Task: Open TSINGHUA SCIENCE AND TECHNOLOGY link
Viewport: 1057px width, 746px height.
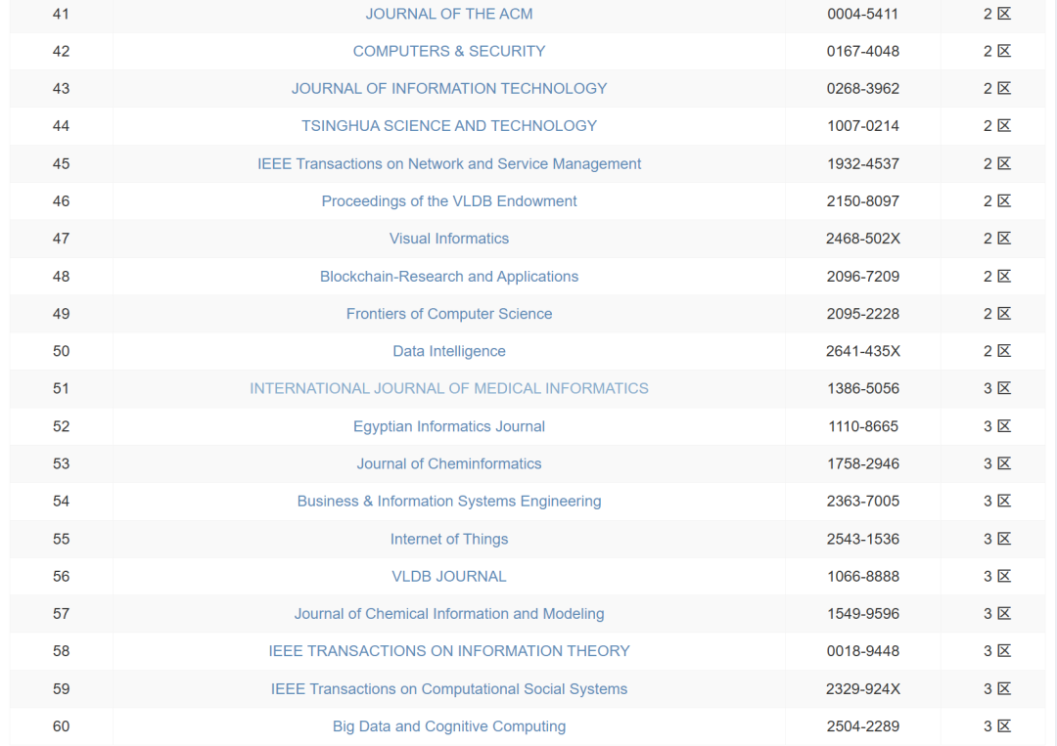Action: [x=449, y=126]
